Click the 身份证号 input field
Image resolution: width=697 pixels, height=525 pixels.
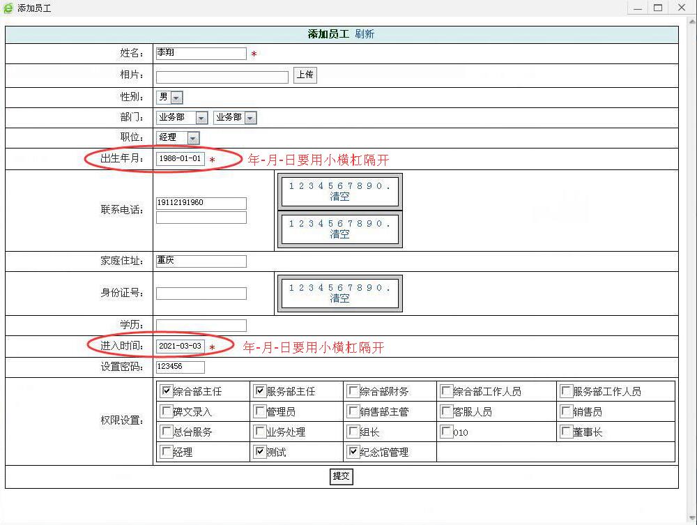[201, 294]
